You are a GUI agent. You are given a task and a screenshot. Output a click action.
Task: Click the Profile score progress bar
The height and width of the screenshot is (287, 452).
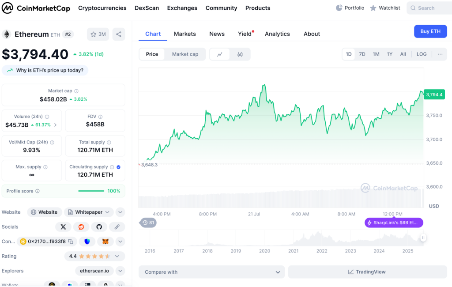click(91, 191)
